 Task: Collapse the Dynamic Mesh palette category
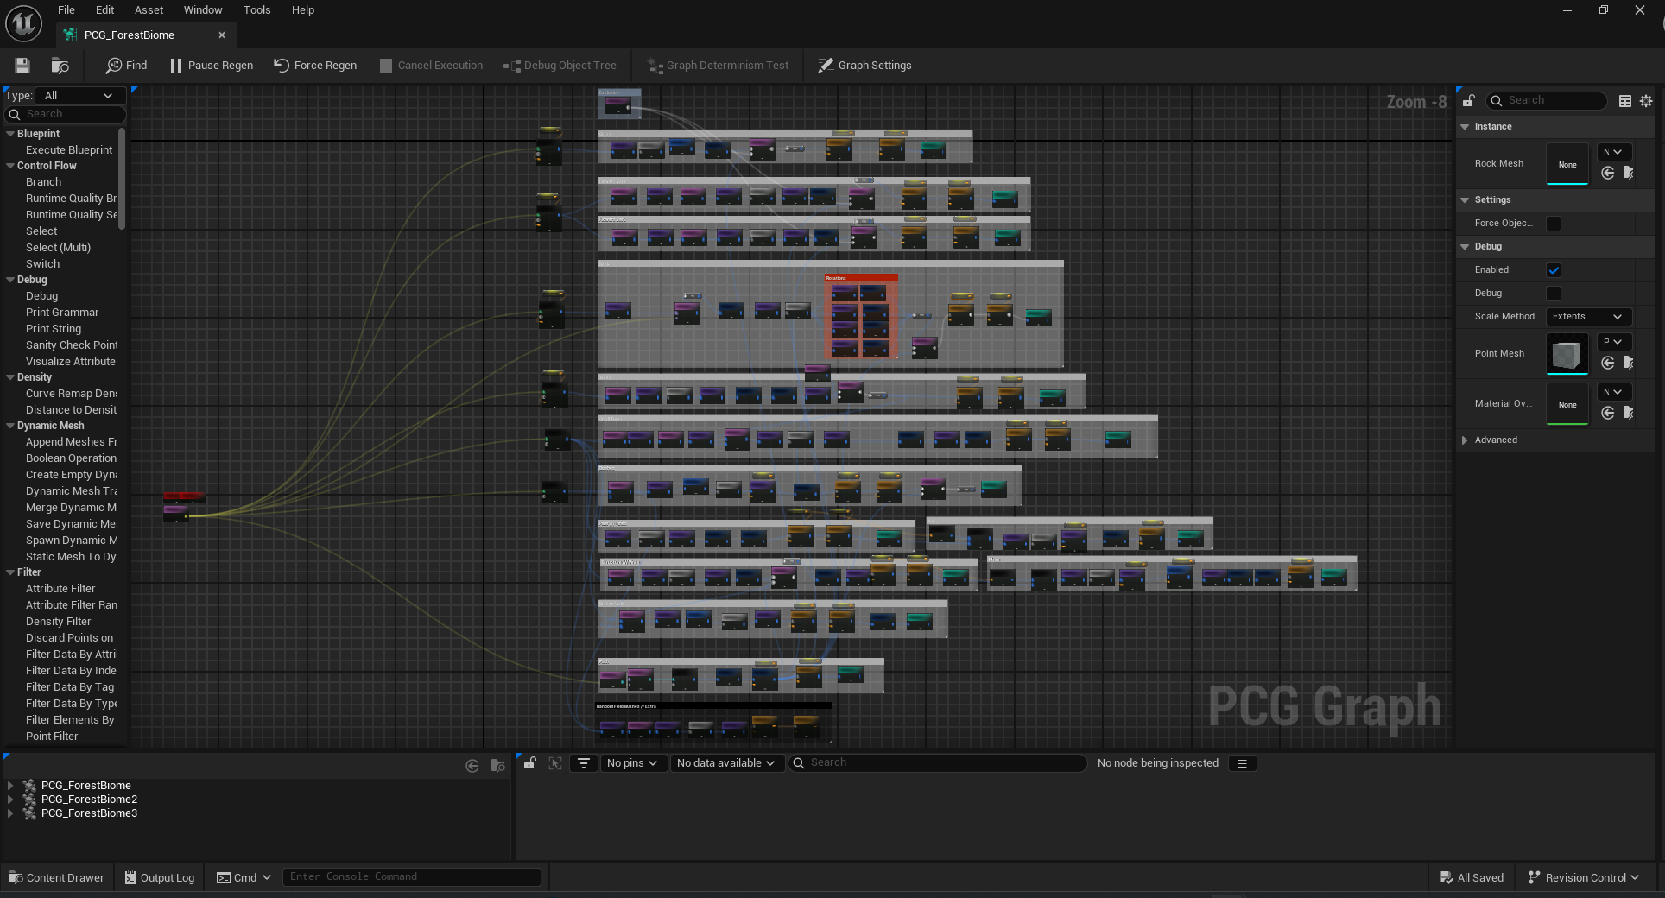[10, 426]
